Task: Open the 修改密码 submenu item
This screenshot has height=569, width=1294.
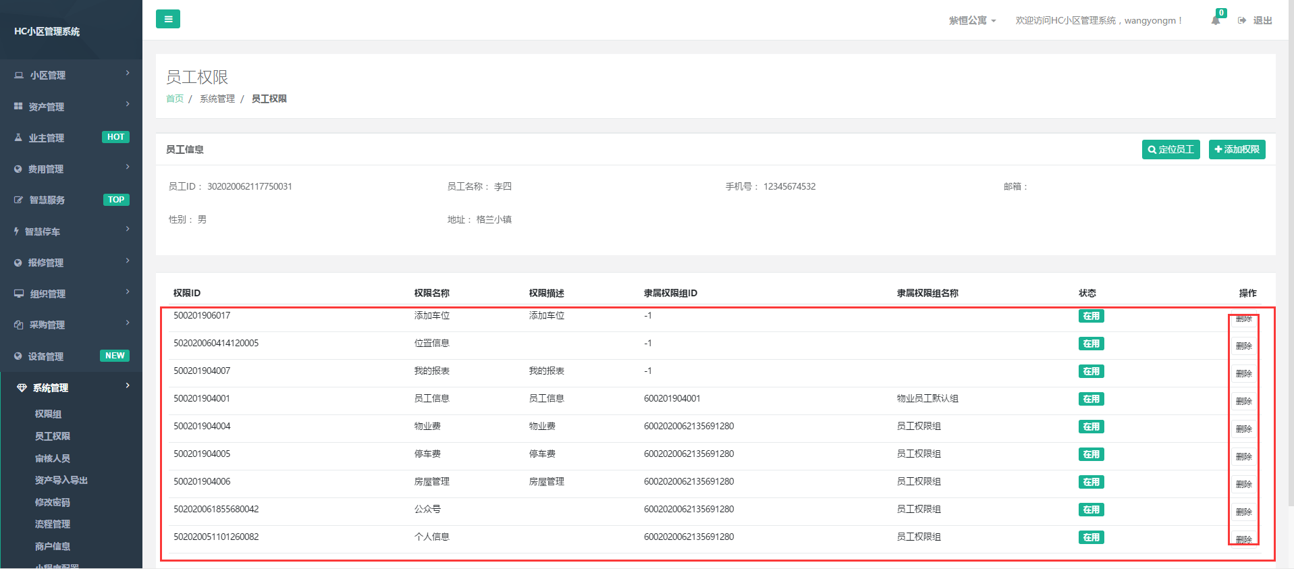Action: pos(53,502)
